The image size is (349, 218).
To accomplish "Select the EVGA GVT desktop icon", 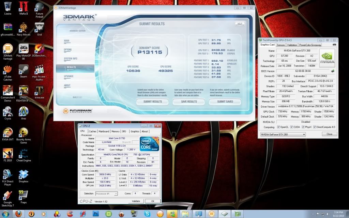I will (8, 134).
